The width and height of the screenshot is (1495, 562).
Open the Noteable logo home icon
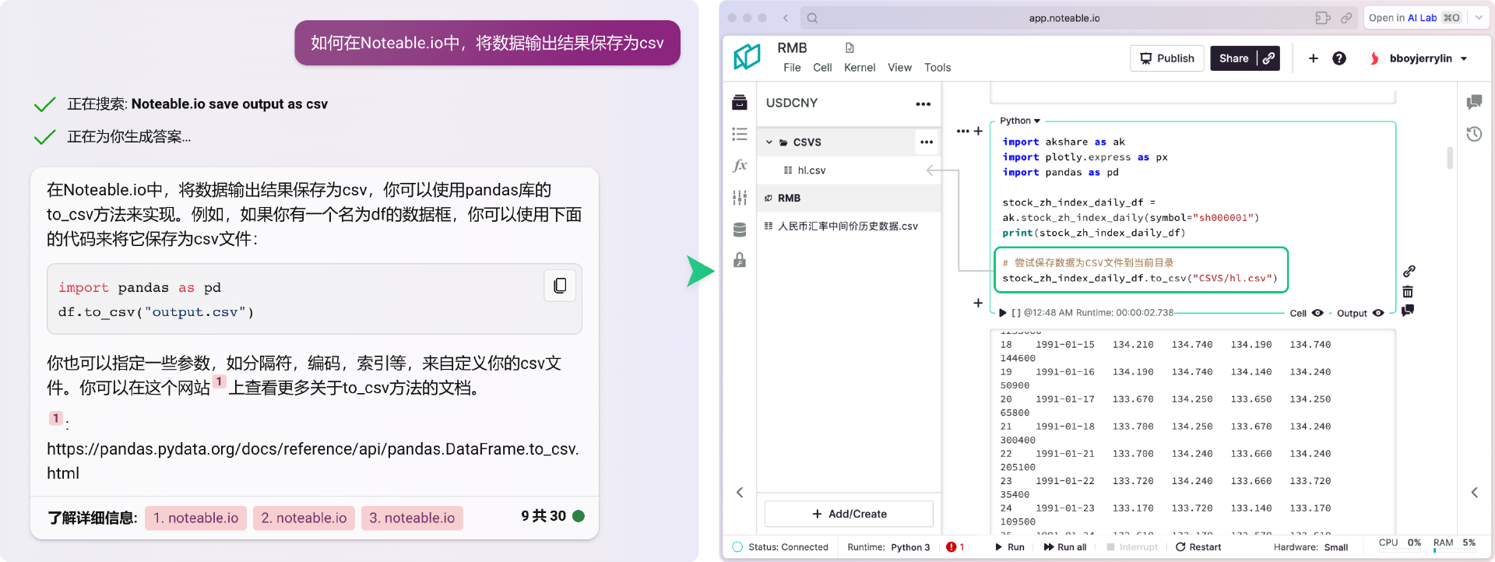tap(747, 57)
